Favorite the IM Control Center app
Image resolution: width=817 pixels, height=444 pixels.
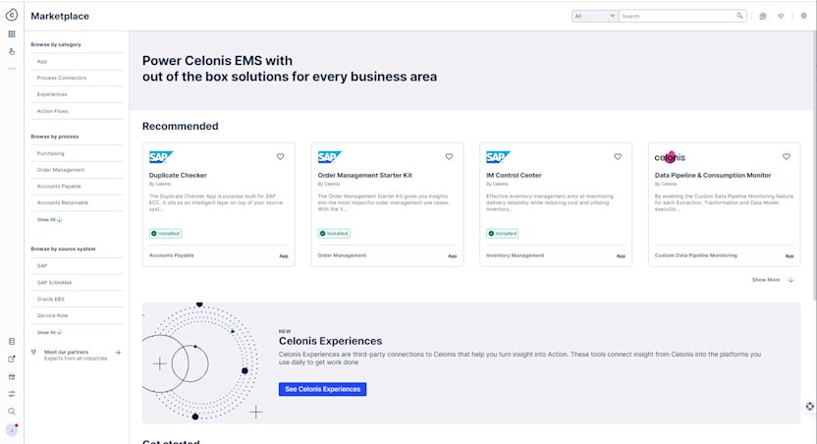point(618,156)
